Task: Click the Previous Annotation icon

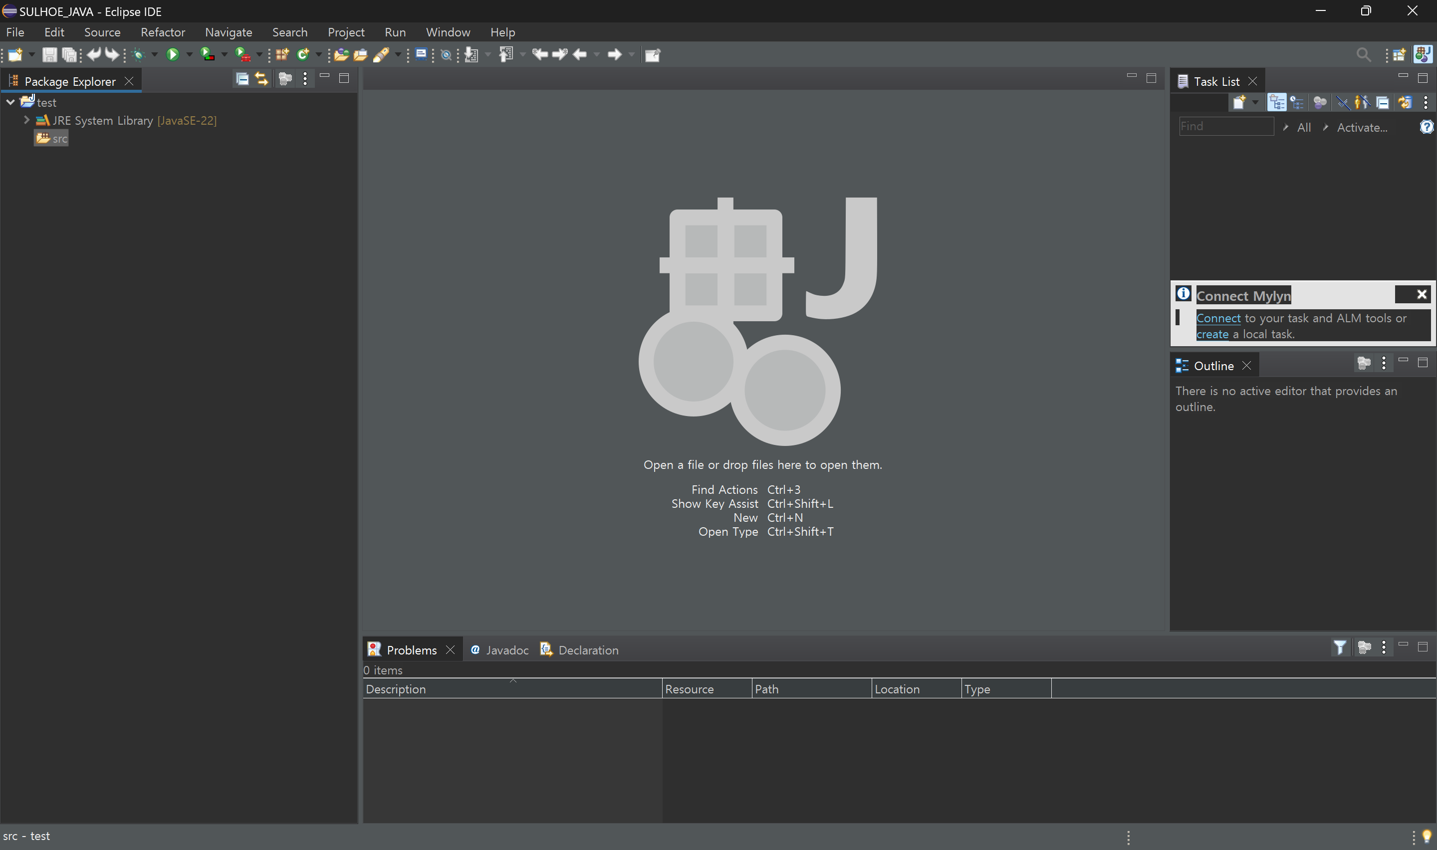Action: coord(506,54)
